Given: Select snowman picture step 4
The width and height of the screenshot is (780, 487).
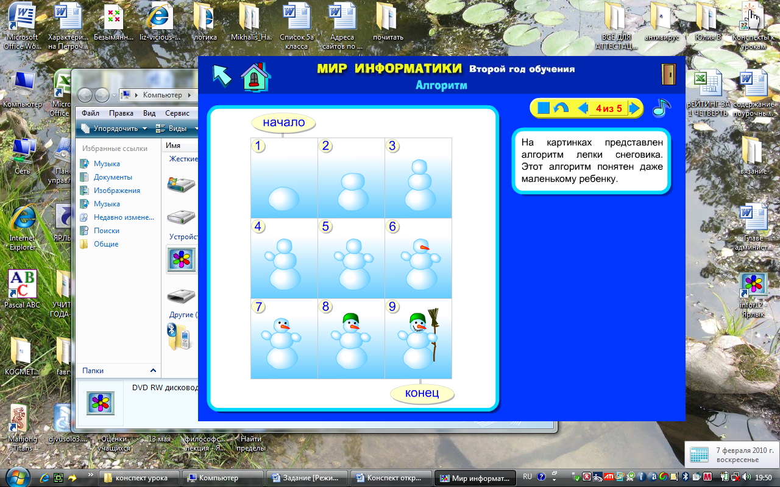Looking at the screenshot, I should pyautogui.click(x=285, y=258).
